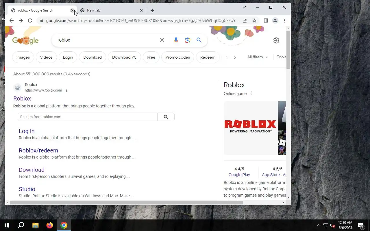The width and height of the screenshot is (370, 231).
Task: Clear the roblox search query
Action: tap(162, 40)
